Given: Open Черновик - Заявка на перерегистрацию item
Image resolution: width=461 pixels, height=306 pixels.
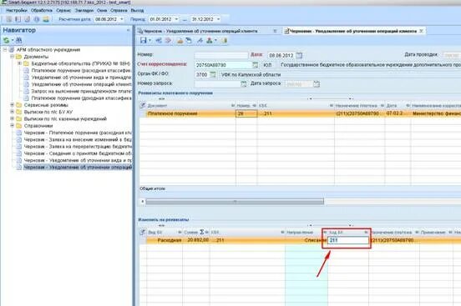Looking at the screenshot, I should coord(78,147).
